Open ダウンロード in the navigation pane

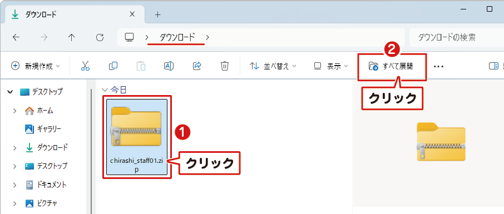point(47,148)
